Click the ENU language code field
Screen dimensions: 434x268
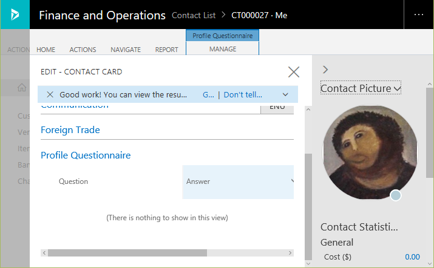pyautogui.click(x=277, y=109)
